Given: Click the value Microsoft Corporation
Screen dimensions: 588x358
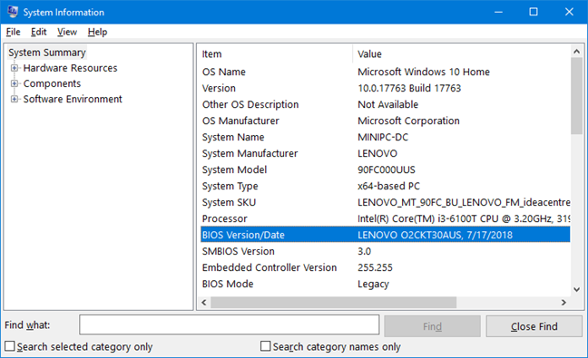Looking at the screenshot, I should coord(408,121).
